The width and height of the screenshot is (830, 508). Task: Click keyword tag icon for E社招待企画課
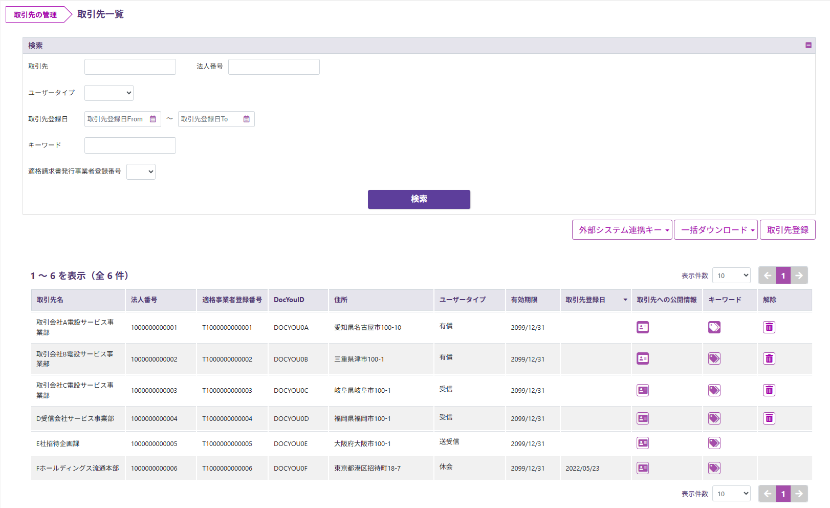[x=714, y=443]
